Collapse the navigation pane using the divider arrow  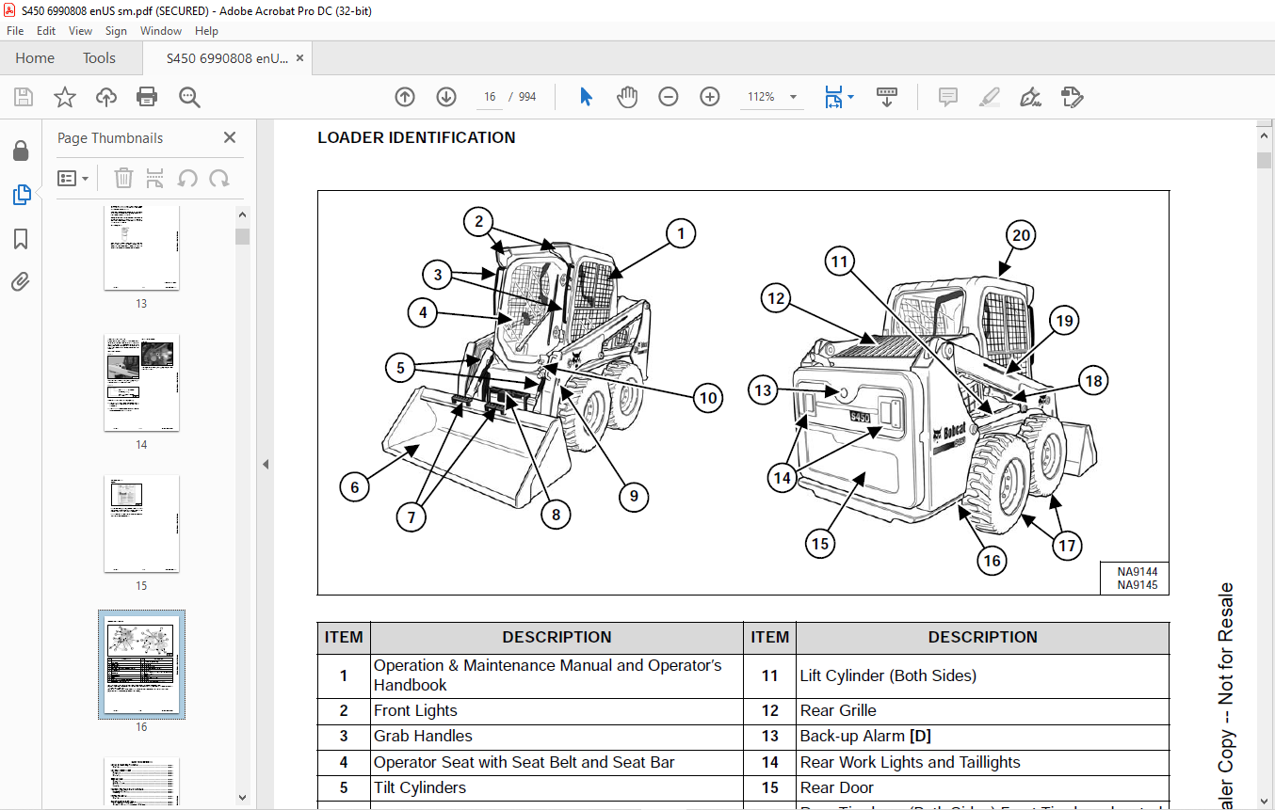pyautogui.click(x=266, y=464)
